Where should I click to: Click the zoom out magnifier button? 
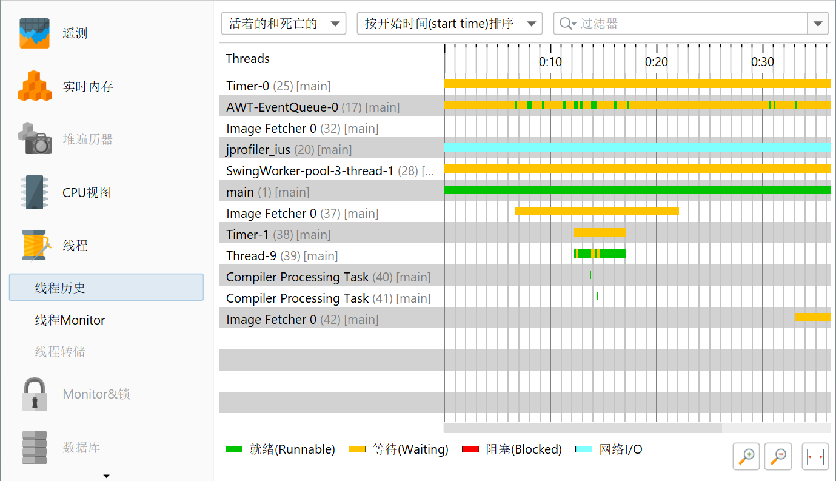pos(778,456)
